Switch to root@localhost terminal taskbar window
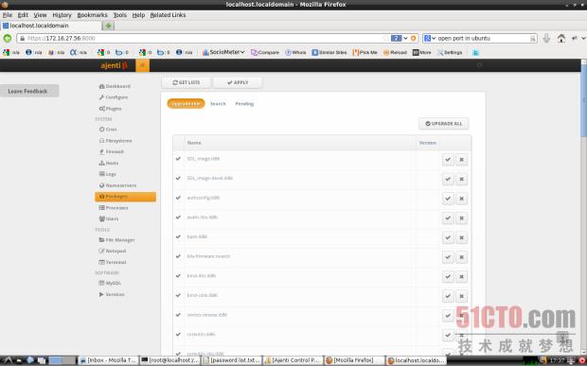This screenshot has height=366, width=587. 170,360
